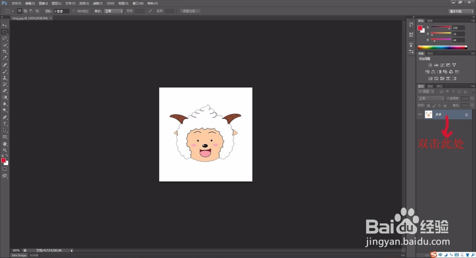Select the Crop tool

point(5,51)
